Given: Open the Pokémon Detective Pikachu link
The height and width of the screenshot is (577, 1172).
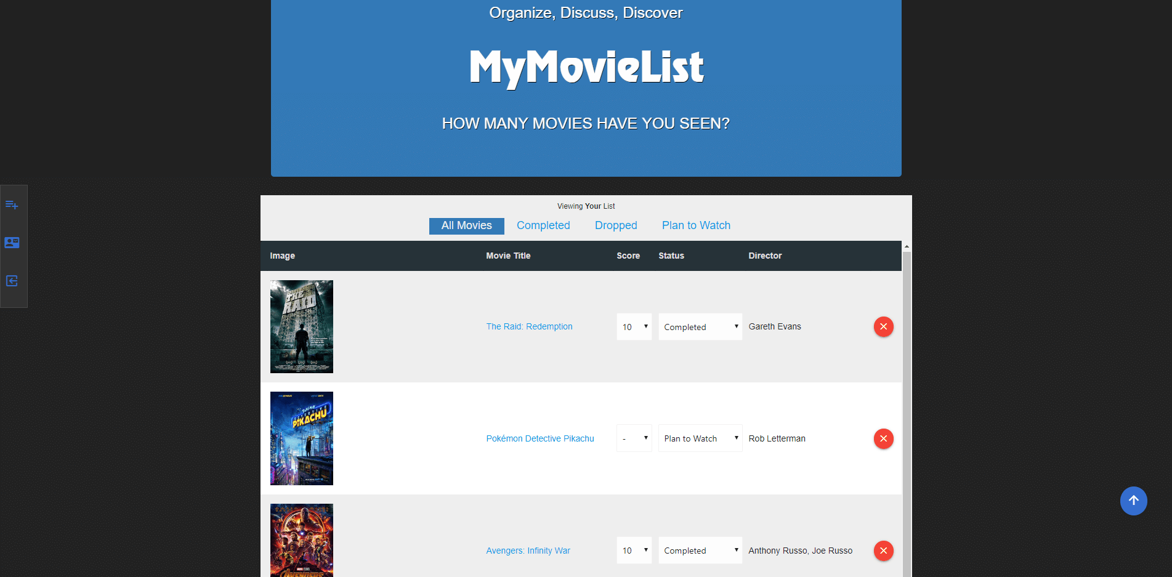Looking at the screenshot, I should point(540,438).
